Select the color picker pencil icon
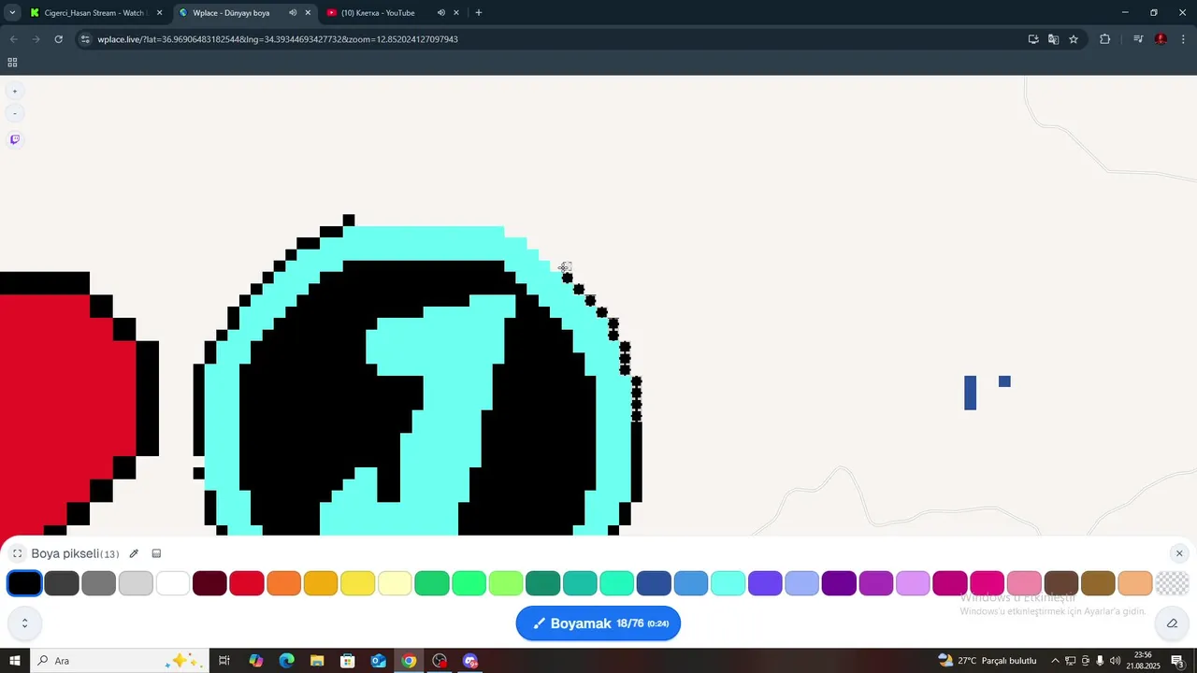The image size is (1197, 673). [x=134, y=553]
